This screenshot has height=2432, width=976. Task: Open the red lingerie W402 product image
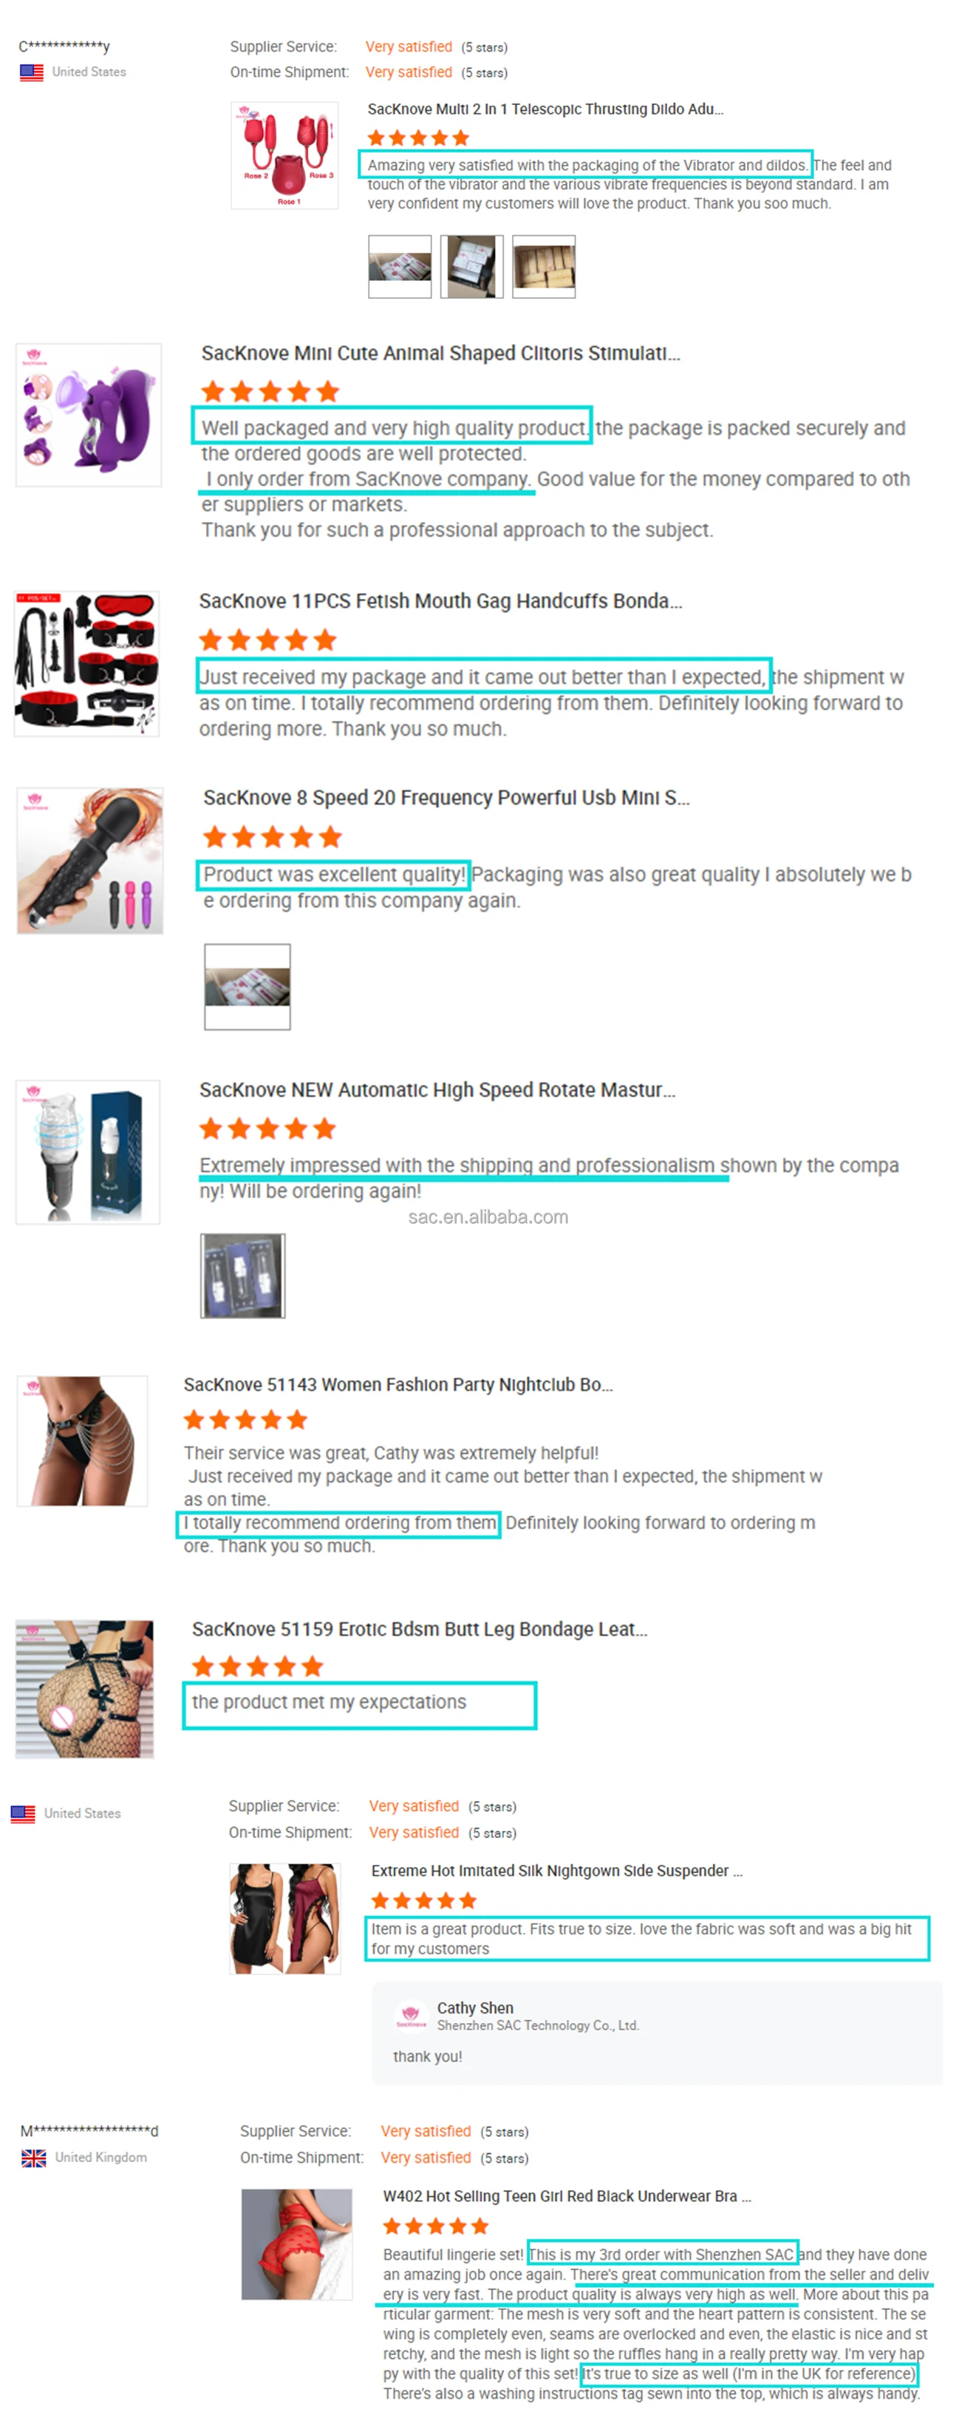(297, 2243)
